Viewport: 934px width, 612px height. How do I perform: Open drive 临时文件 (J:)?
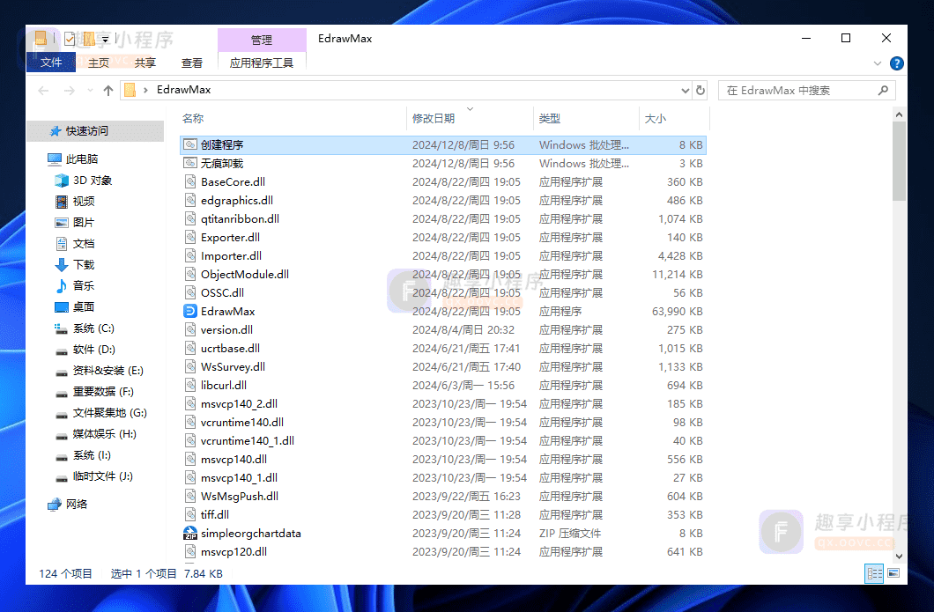pos(94,476)
